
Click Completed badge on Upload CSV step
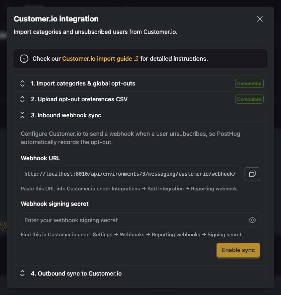tap(249, 99)
